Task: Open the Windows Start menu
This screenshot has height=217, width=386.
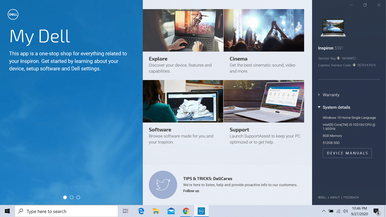Action: tap(7, 211)
